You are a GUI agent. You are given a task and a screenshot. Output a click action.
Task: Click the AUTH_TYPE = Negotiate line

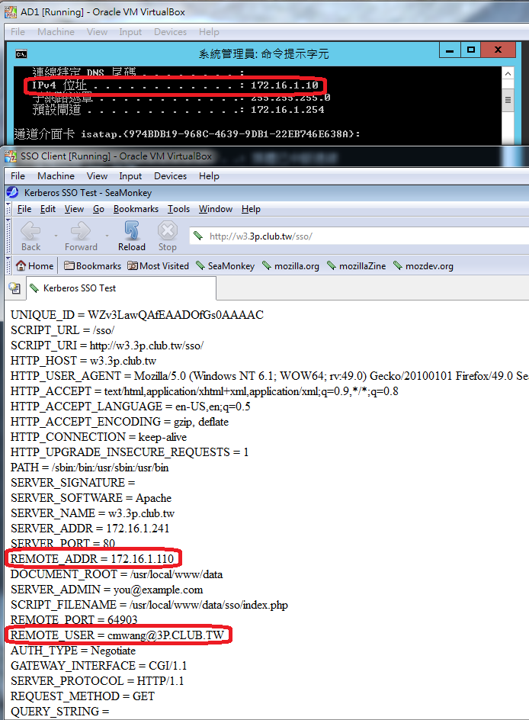[73, 651]
